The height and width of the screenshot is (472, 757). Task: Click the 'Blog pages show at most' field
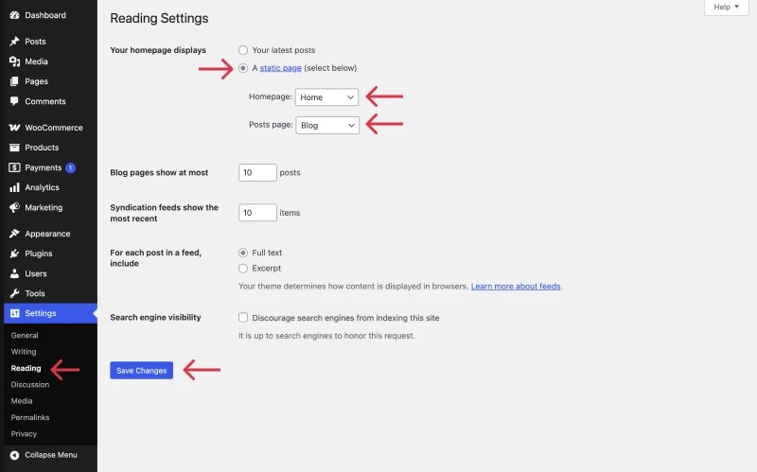click(x=257, y=172)
